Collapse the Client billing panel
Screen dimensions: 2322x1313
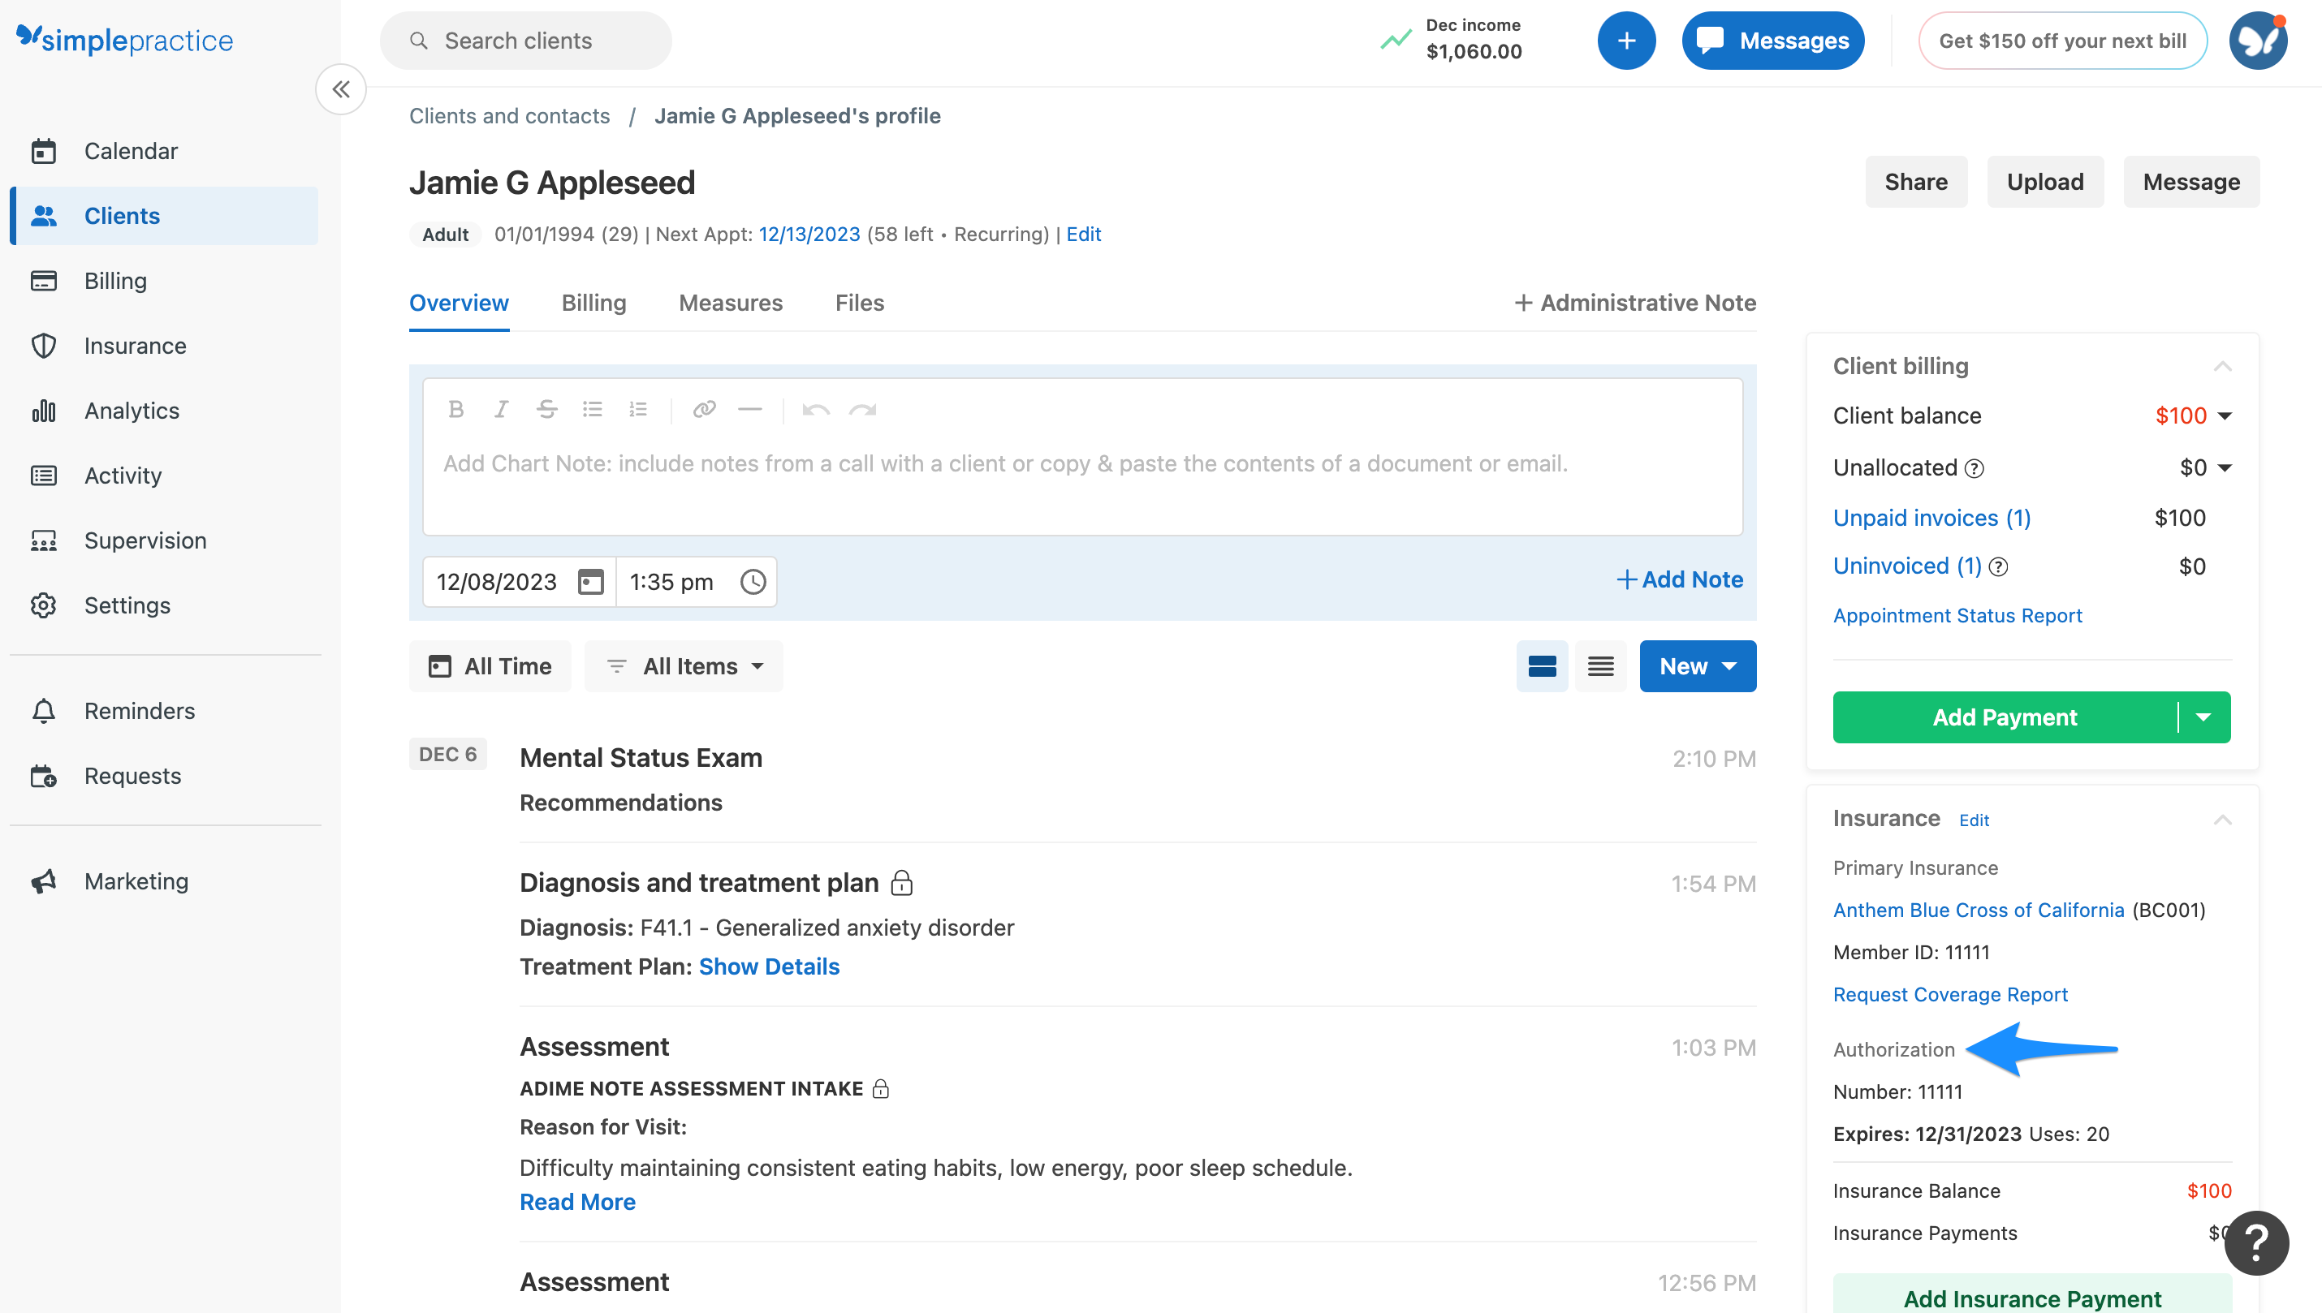pos(2222,366)
